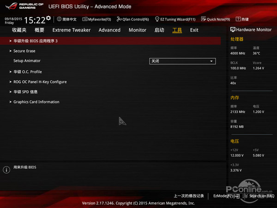
Task: Click Setup Animator label
Action: [27, 61]
